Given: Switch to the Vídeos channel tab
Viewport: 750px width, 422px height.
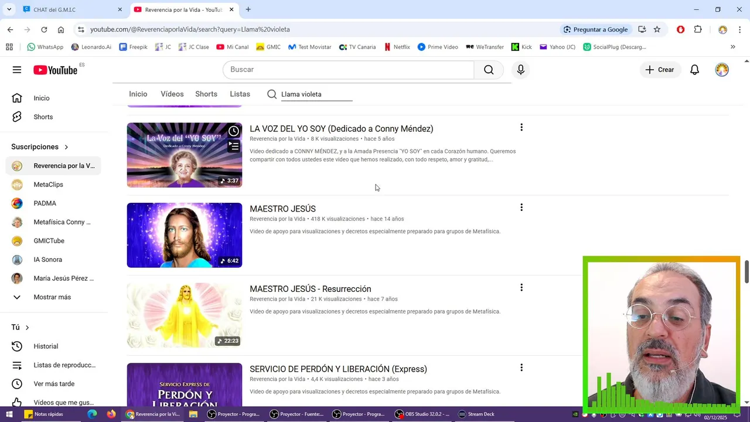Looking at the screenshot, I should pyautogui.click(x=172, y=94).
